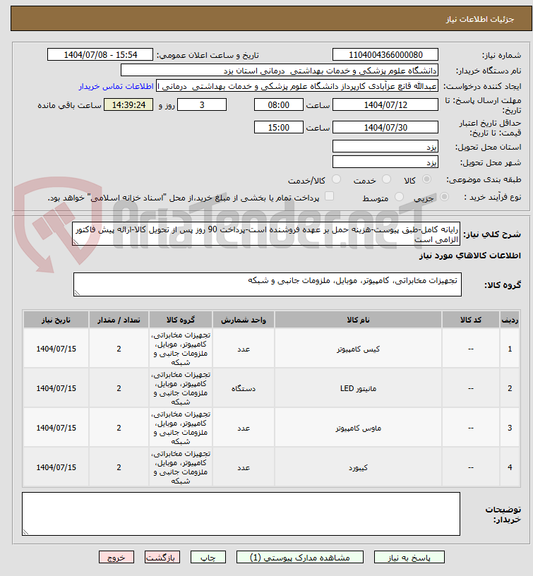This screenshot has width=533, height=576.
Task: Click the گروه کالا column header
Action: [181, 320]
